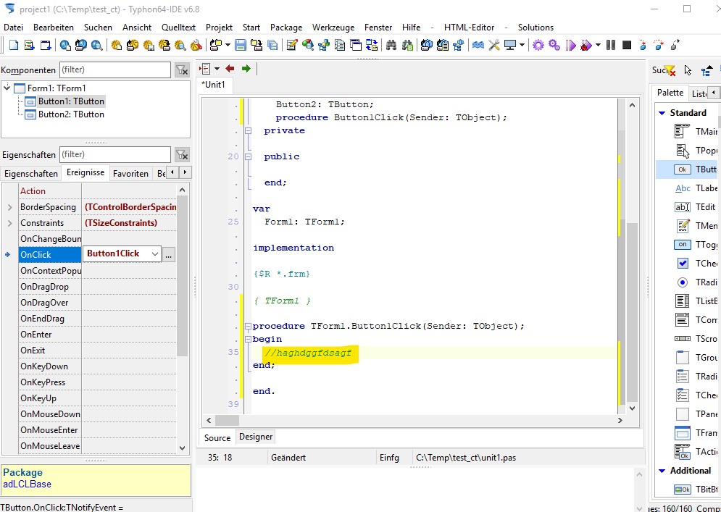
Task: Click the OnClick ellipsis button
Action: [x=169, y=254]
